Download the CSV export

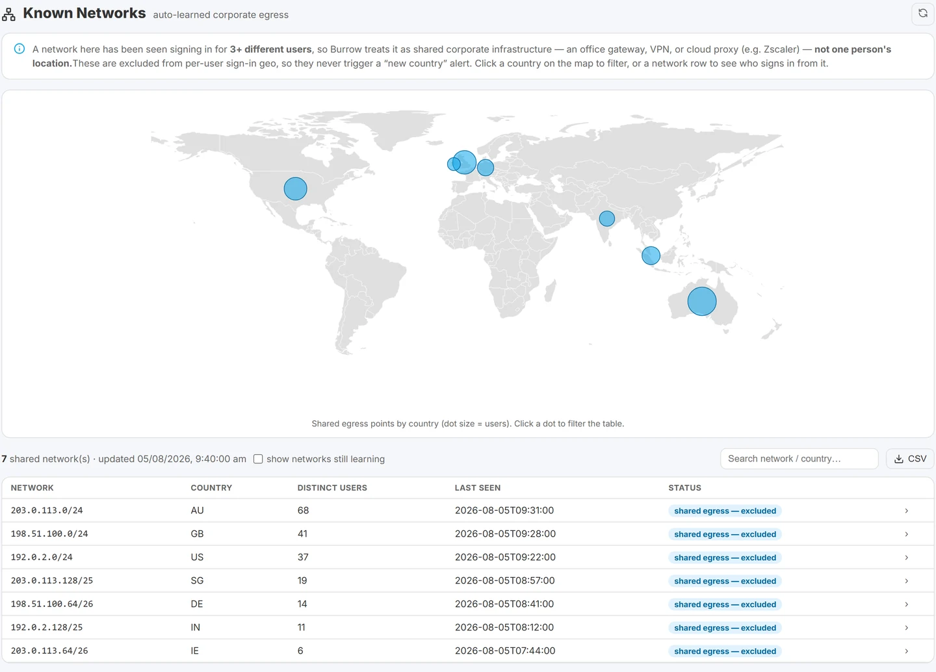(x=910, y=459)
